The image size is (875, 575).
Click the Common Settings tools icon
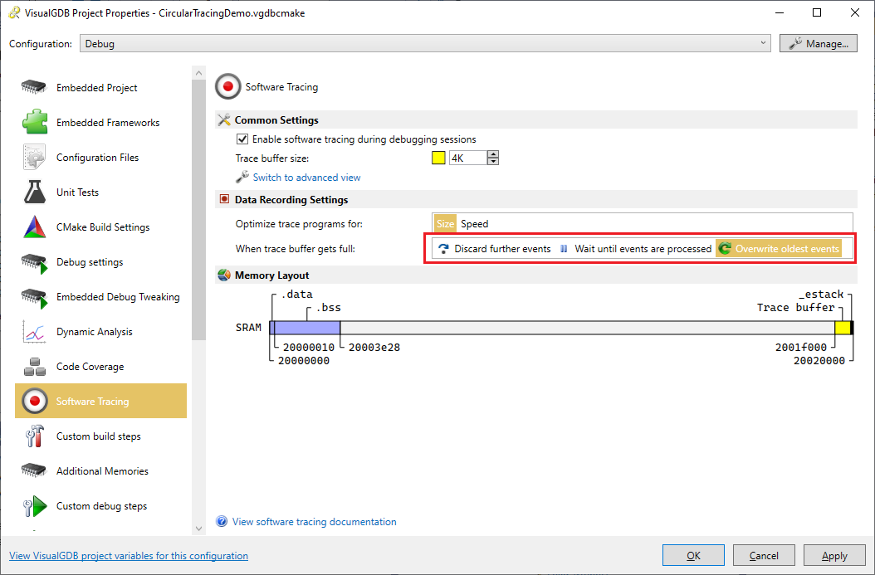pos(224,120)
